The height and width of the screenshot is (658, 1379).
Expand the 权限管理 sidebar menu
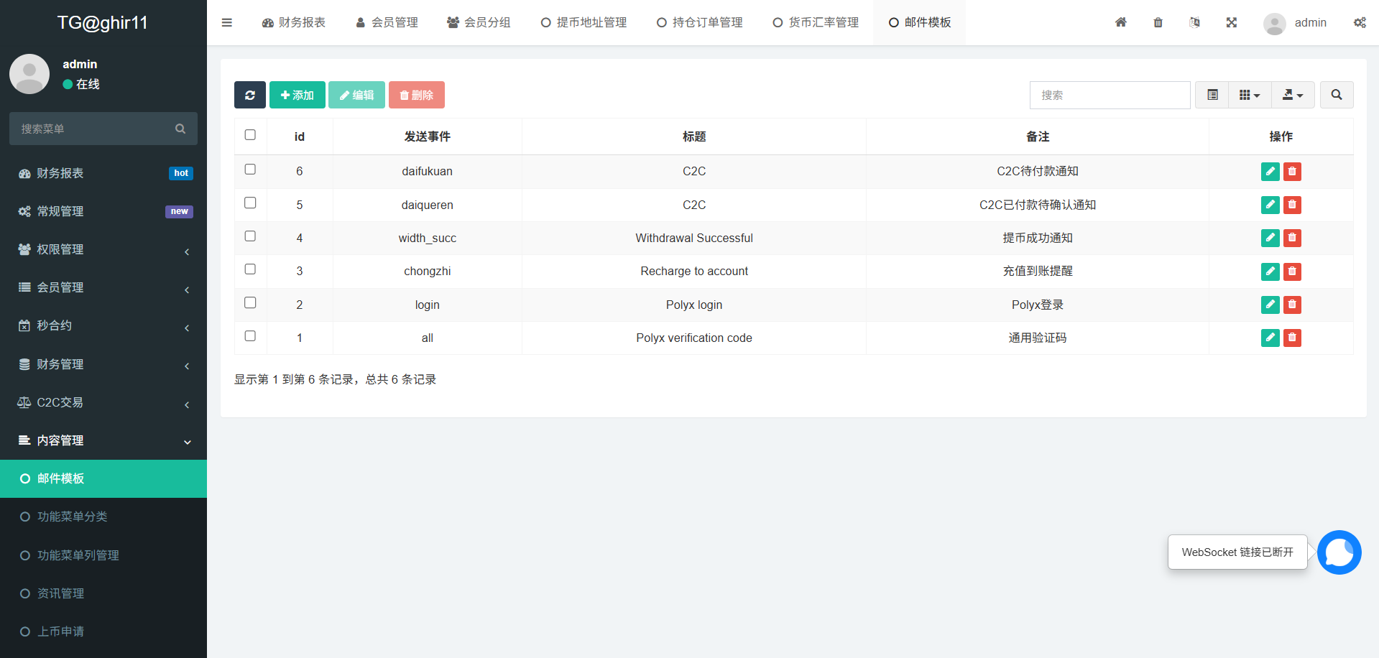pyautogui.click(x=103, y=249)
